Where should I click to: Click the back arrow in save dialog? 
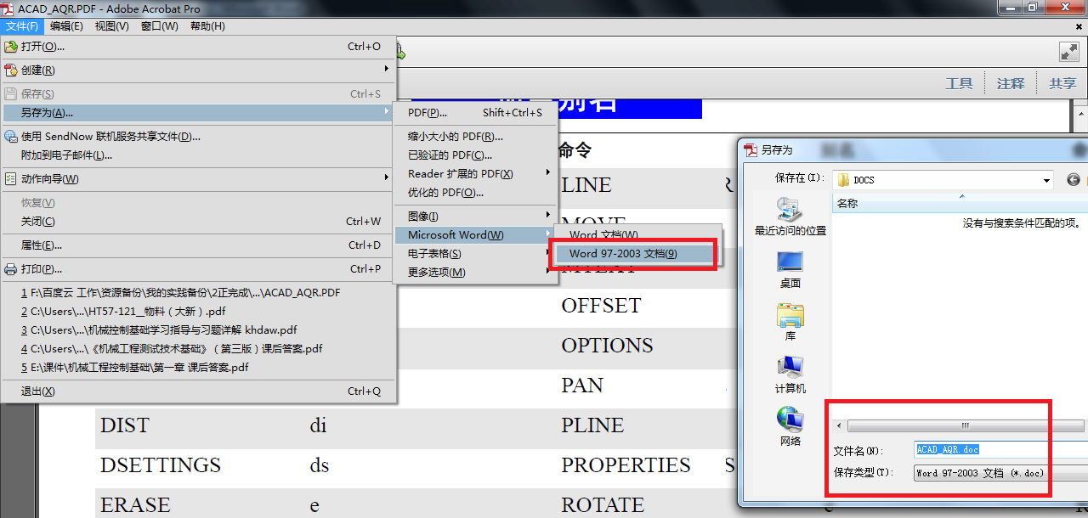click(1074, 180)
